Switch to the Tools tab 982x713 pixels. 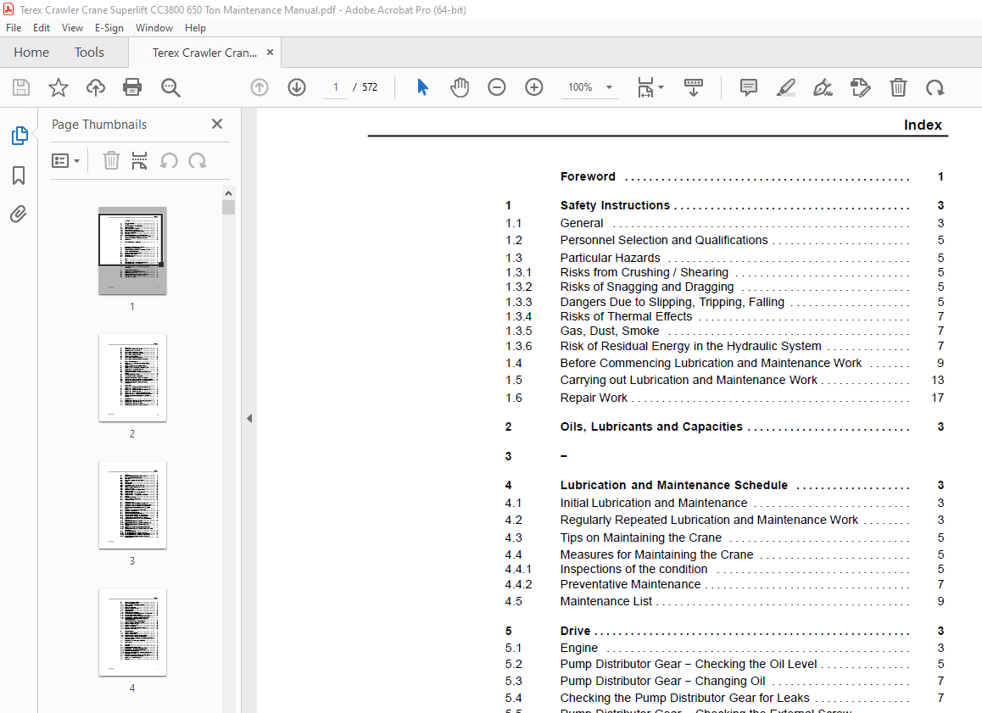89,53
